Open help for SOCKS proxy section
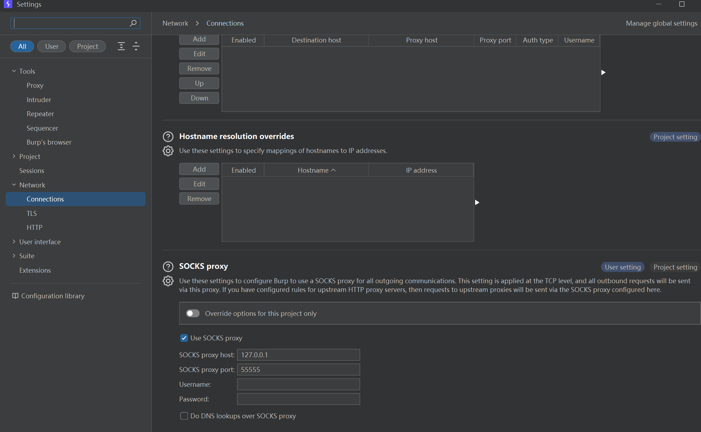The height and width of the screenshot is (432, 701). [x=168, y=267]
